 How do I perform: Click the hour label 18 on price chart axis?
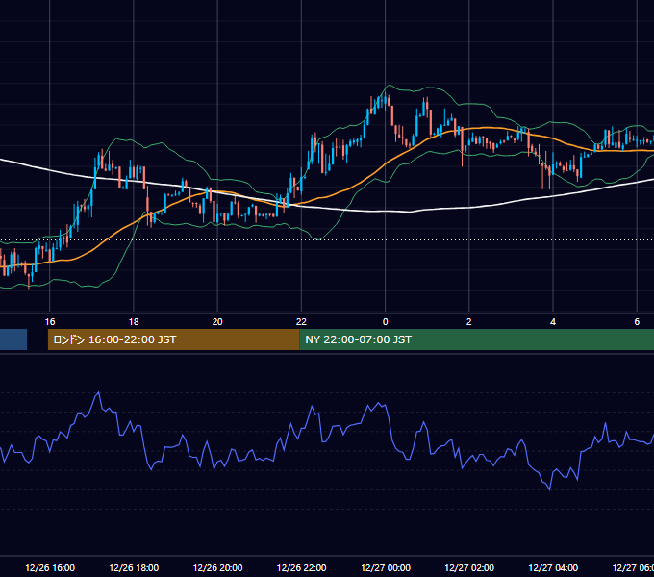tap(134, 322)
